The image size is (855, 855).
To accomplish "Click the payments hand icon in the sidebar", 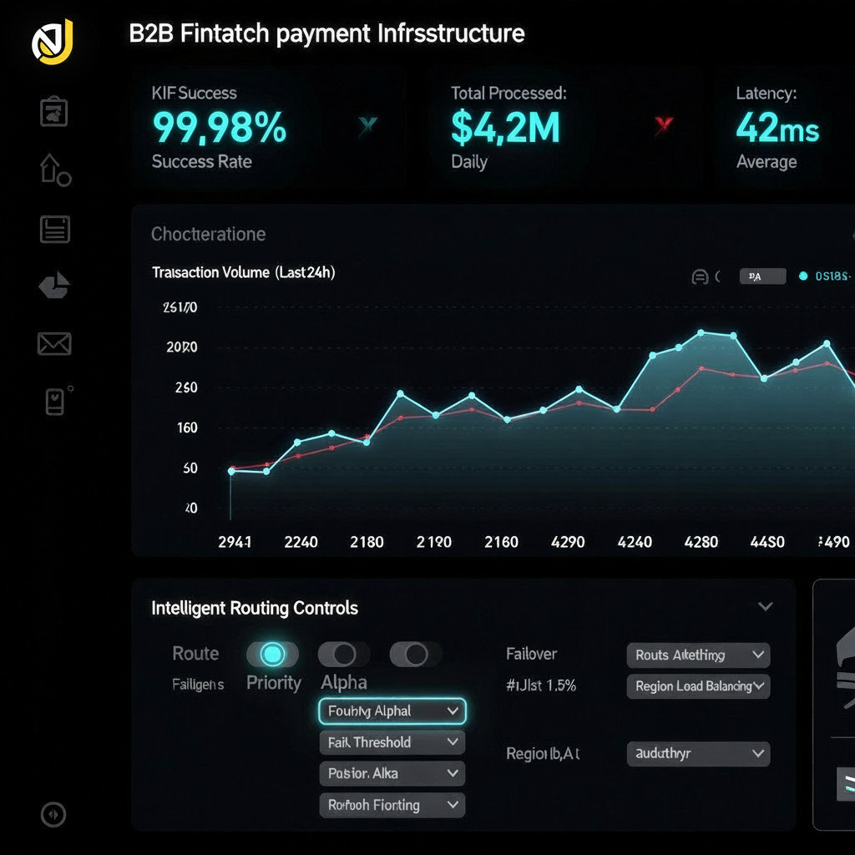I will click(x=53, y=286).
